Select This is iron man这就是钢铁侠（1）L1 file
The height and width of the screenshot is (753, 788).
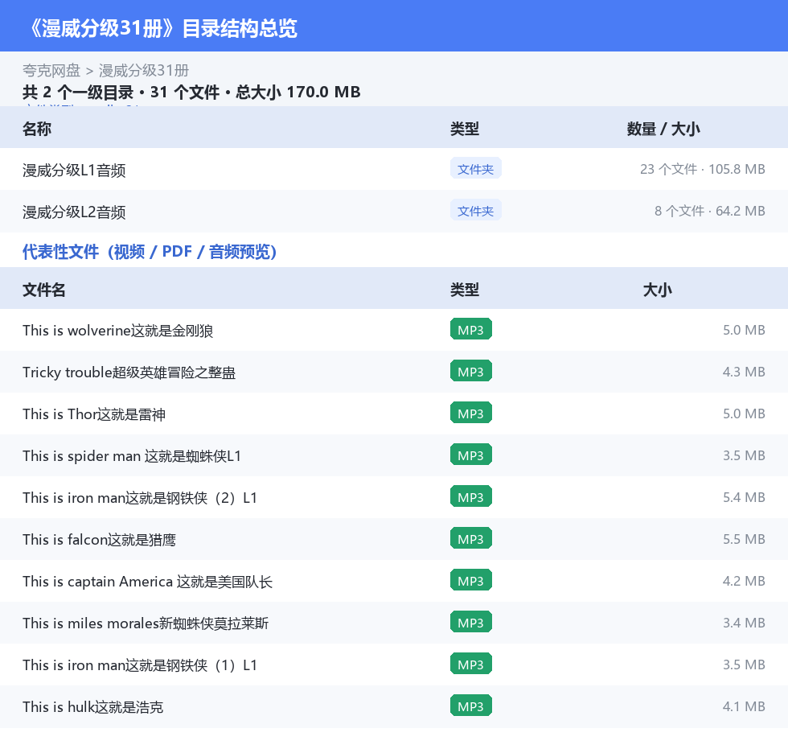[x=140, y=665]
